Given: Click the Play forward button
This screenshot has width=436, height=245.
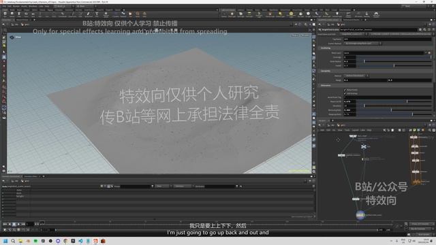Looking at the screenshot, I should pyautogui.click(x=18, y=224).
